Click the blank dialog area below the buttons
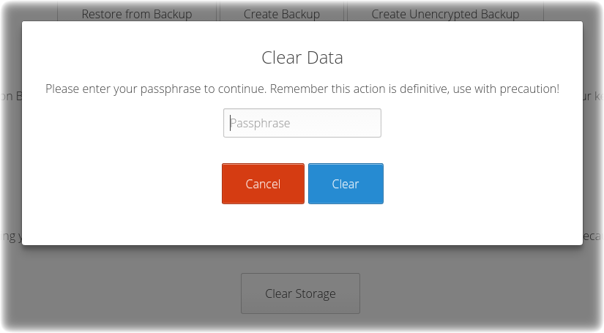The height and width of the screenshot is (333, 604). coord(302,225)
